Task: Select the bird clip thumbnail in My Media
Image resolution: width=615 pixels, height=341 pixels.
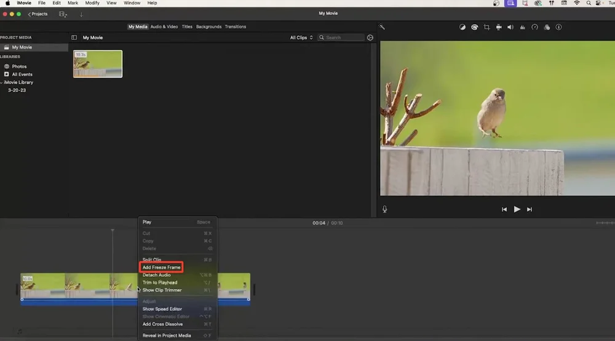Action: click(98, 64)
